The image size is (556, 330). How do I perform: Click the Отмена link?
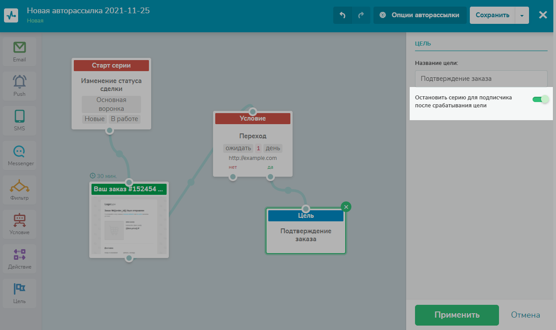[x=526, y=315]
